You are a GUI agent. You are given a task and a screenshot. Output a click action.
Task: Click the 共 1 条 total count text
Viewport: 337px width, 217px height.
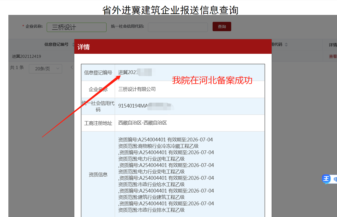click(17, 68)
